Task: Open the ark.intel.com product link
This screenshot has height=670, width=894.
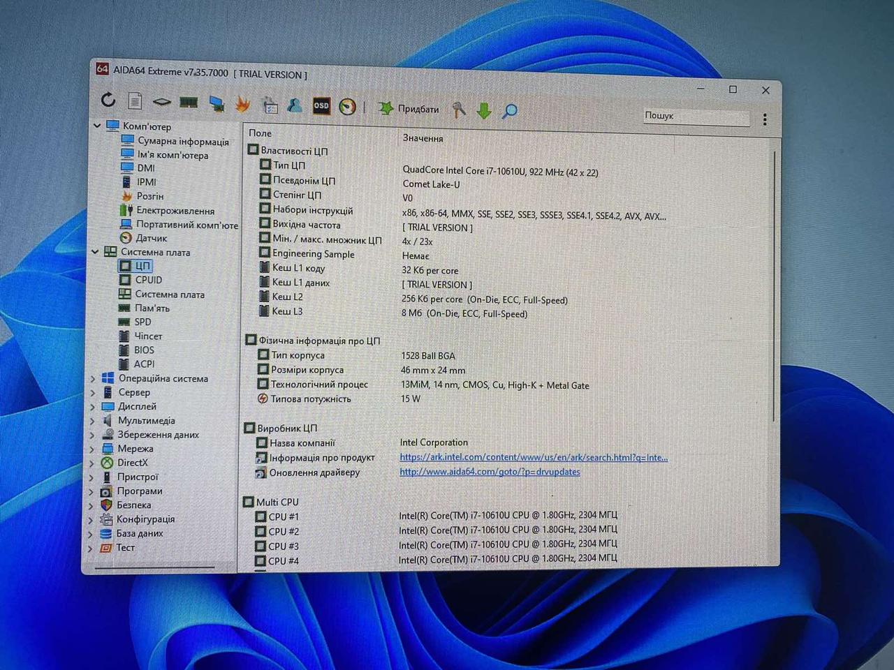Action: 534,457
